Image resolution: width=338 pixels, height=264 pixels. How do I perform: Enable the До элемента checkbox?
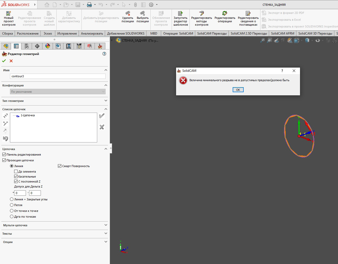tap(16, 172)
